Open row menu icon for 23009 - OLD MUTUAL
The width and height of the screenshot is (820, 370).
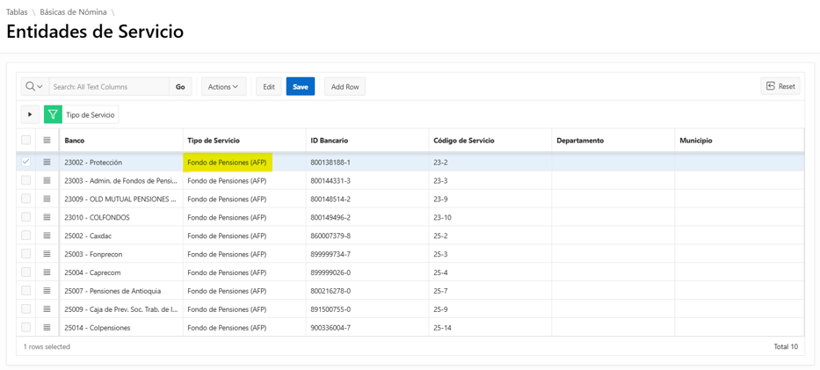point(47,199)
